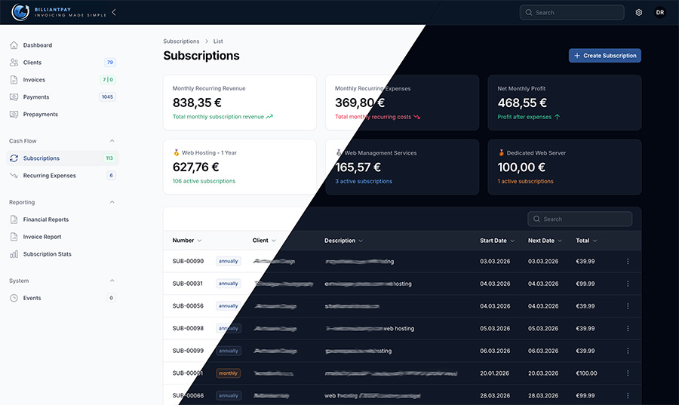The height and width of the screenshot is (405, 679).
Task: Click the Subscription Stats bar chart icon
Action: pos(14,254)
